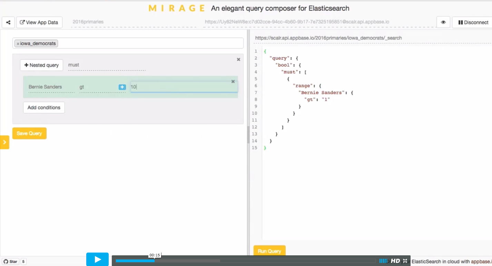Close the outer bool query block

238,60
